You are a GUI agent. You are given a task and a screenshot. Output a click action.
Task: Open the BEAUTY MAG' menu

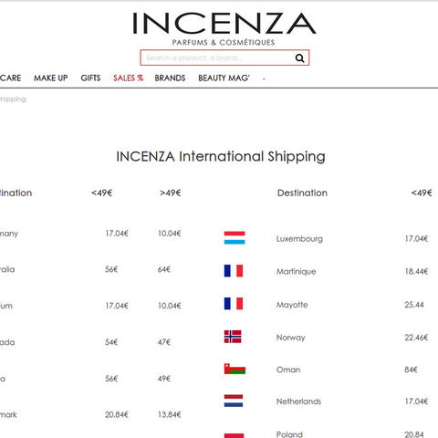pyautogui.click(x=224, y=78)
